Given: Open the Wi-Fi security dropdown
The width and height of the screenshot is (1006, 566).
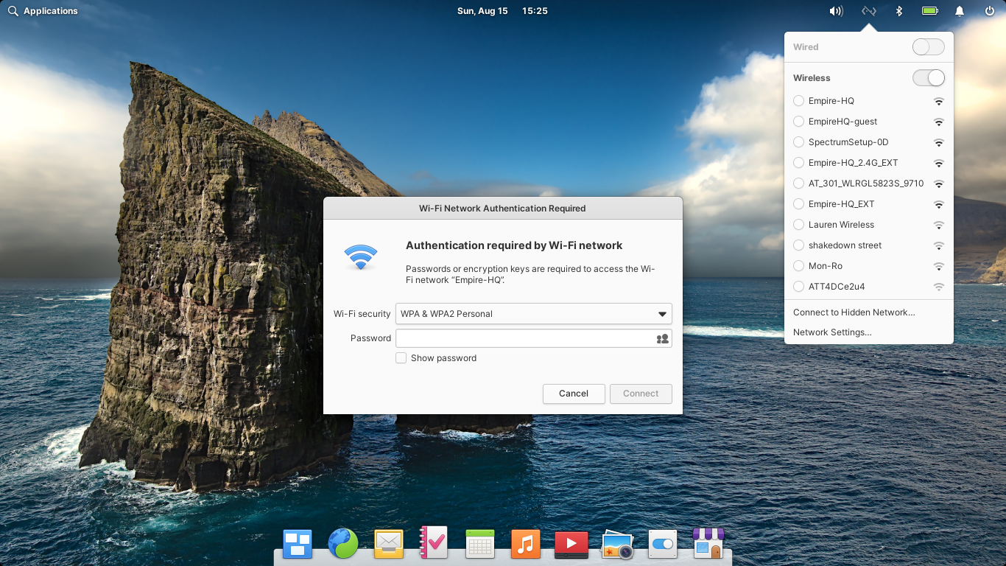Looking at the screenshot, I should (534, 314).
